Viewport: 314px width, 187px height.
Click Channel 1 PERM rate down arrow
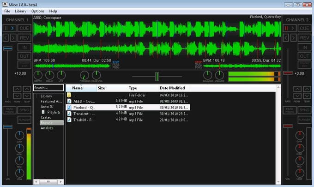click(x=17, y=96)
